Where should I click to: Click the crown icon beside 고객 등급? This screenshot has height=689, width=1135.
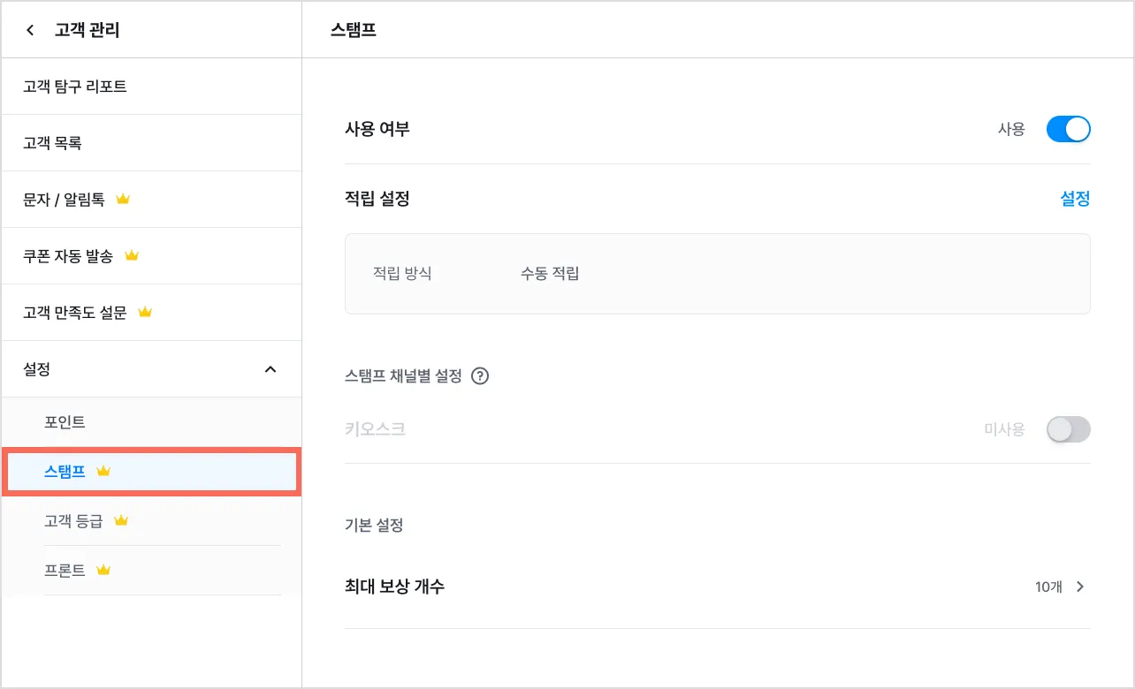121,521
